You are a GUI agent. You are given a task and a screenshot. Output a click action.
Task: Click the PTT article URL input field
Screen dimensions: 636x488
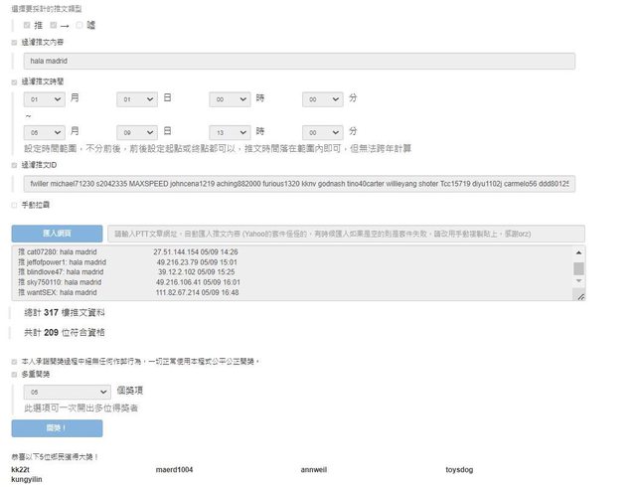(x=341, y=234)
